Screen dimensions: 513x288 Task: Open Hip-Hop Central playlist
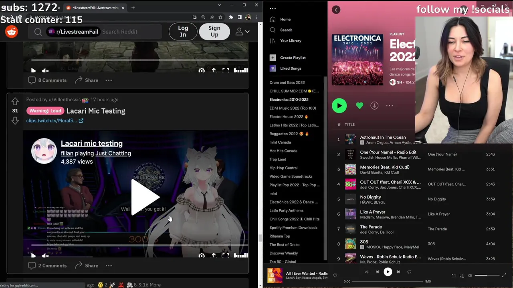(283, 168)
